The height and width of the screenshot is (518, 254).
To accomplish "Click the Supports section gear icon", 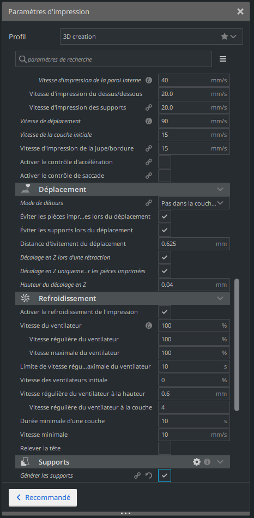I will pos(197,462).
